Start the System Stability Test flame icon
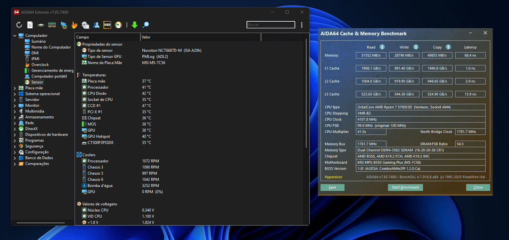Image resolution: width=509 pixels, height=240 pixels. coord(74,24)
